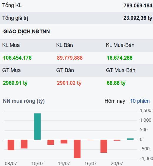Select the sell volume 89.779.888
This screenshot has width=153, height=166.
(70, 58)
